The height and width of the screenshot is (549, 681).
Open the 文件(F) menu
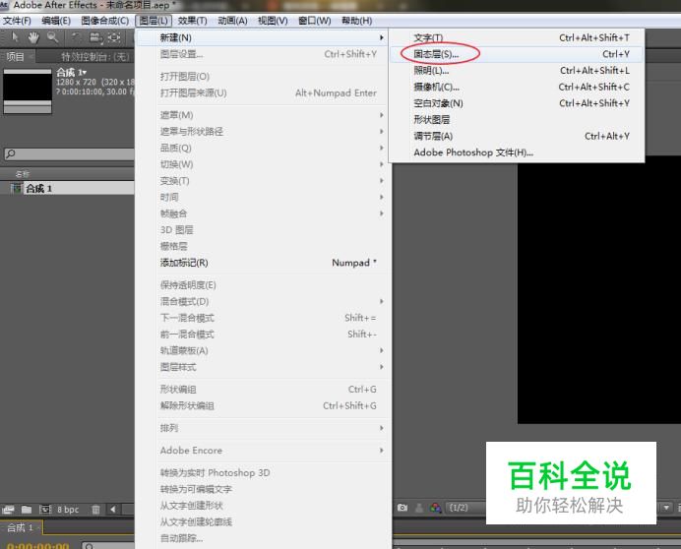pos(18,21)
